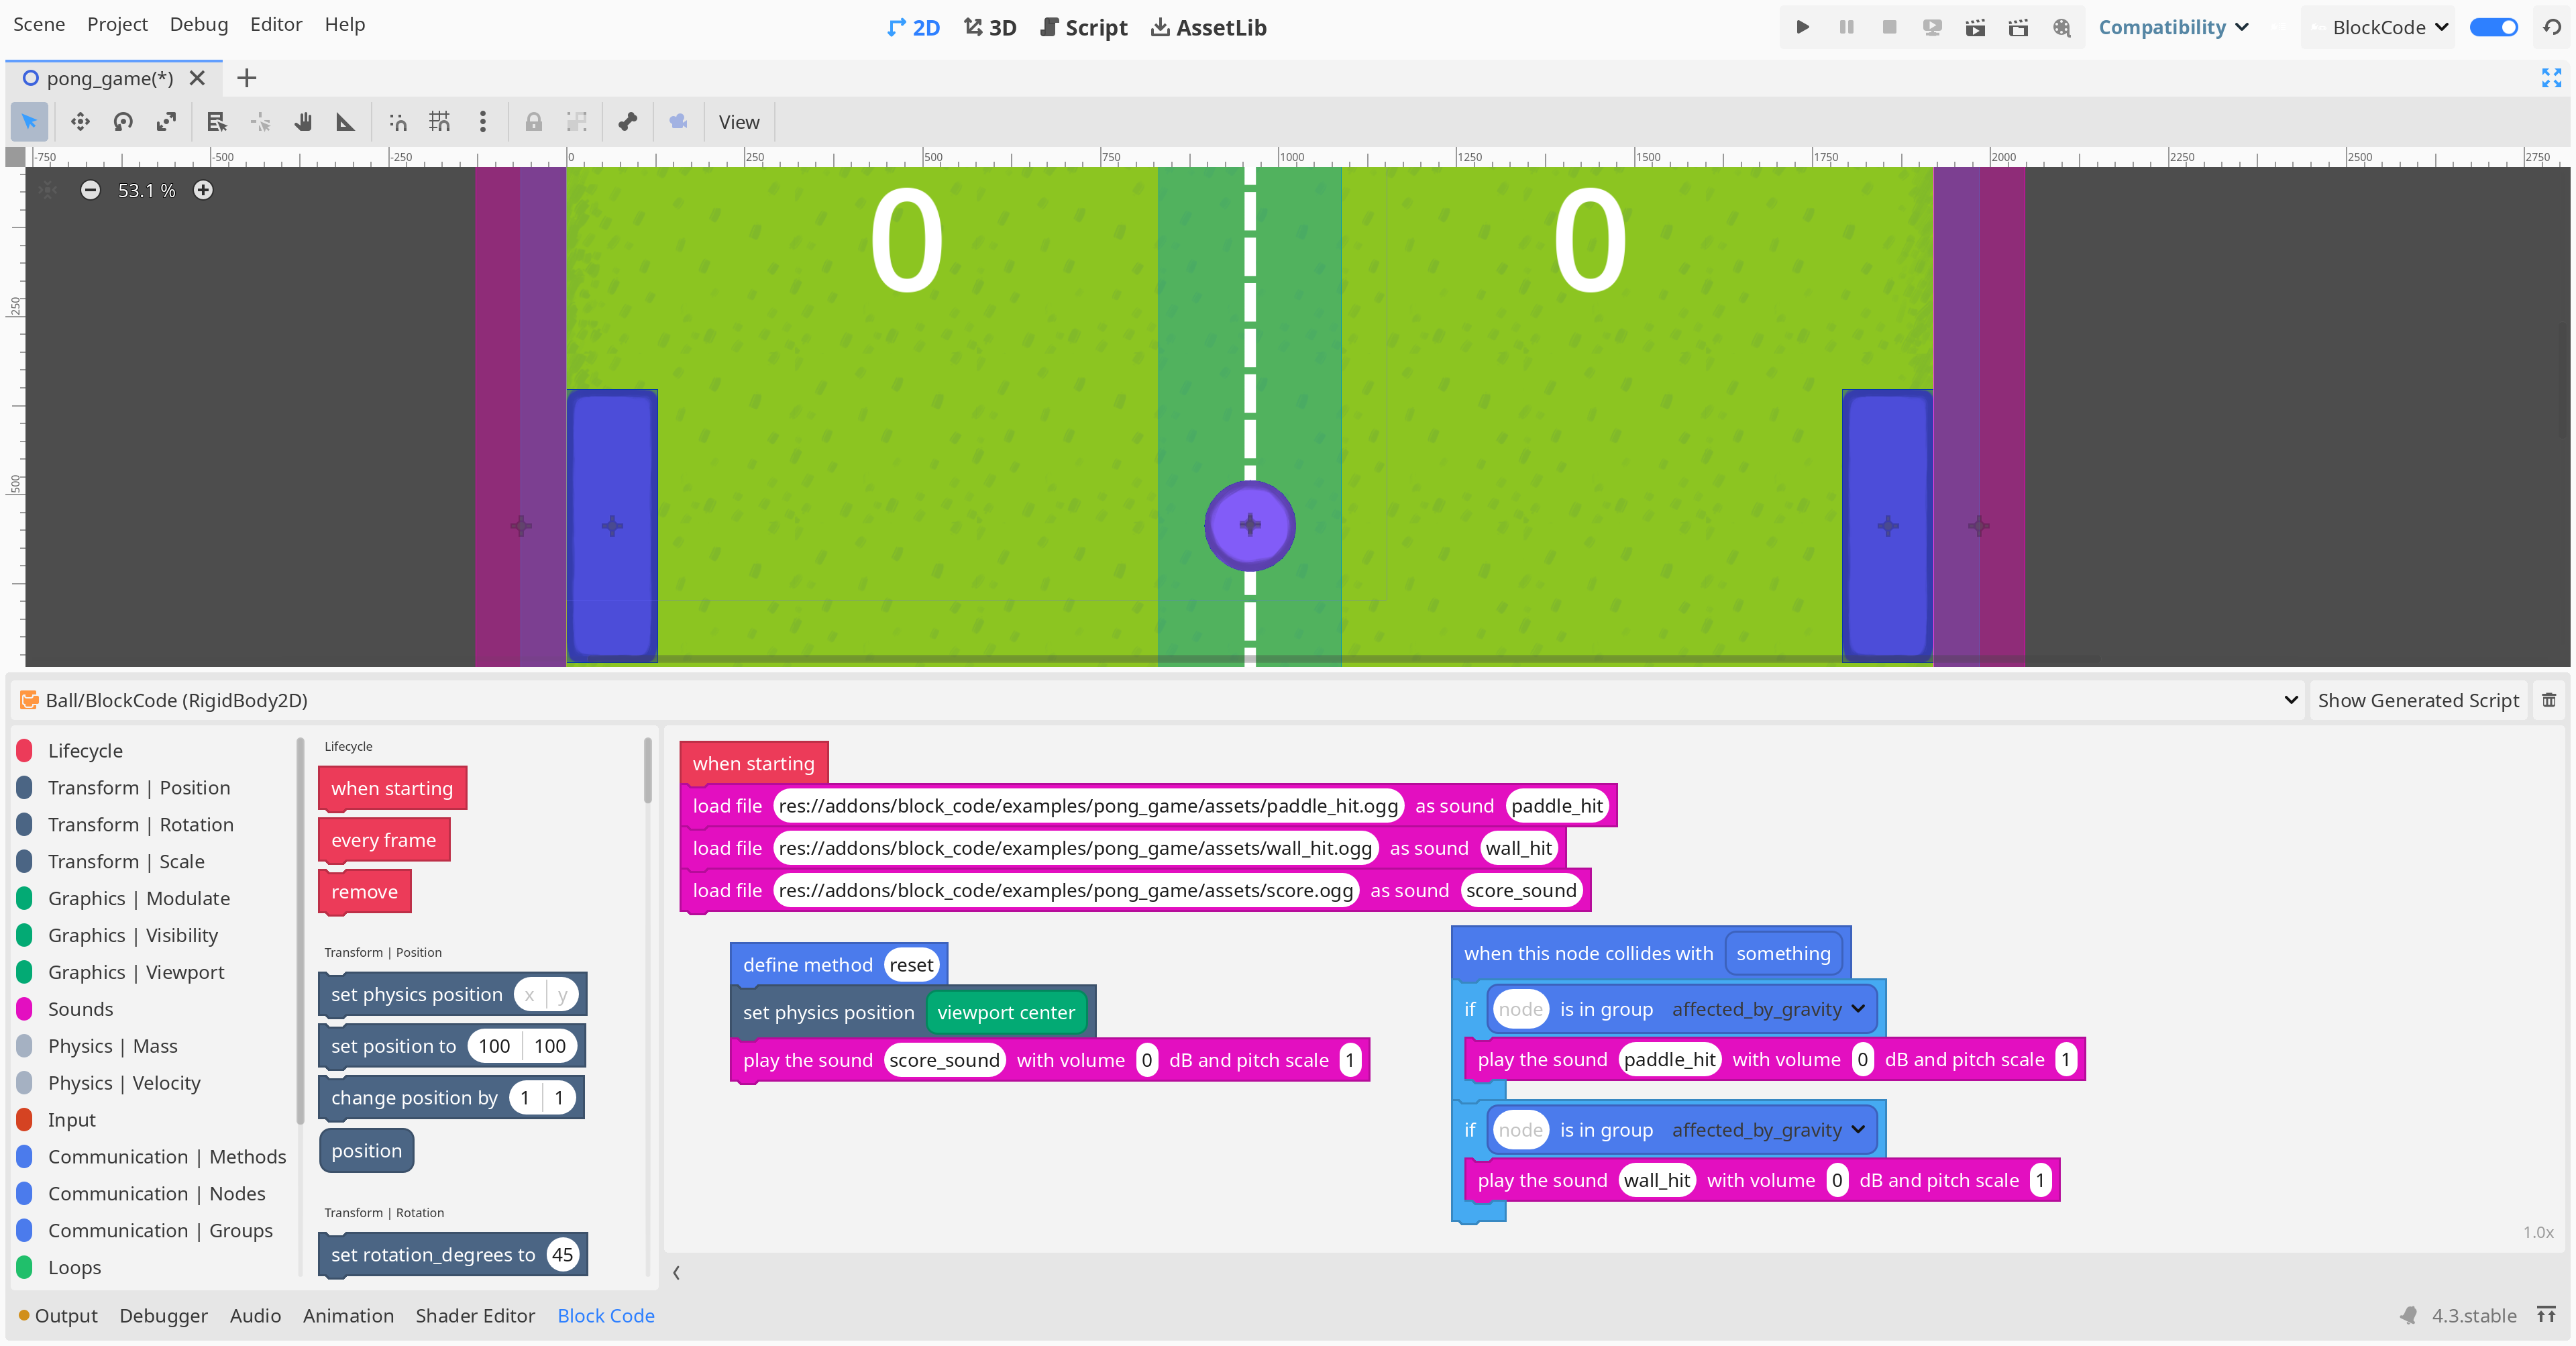The height and width of the screenshot is (1346, 2576).
Task: Open the Sounds block category
Action: pyautogui.click(x=80, y=1009)
